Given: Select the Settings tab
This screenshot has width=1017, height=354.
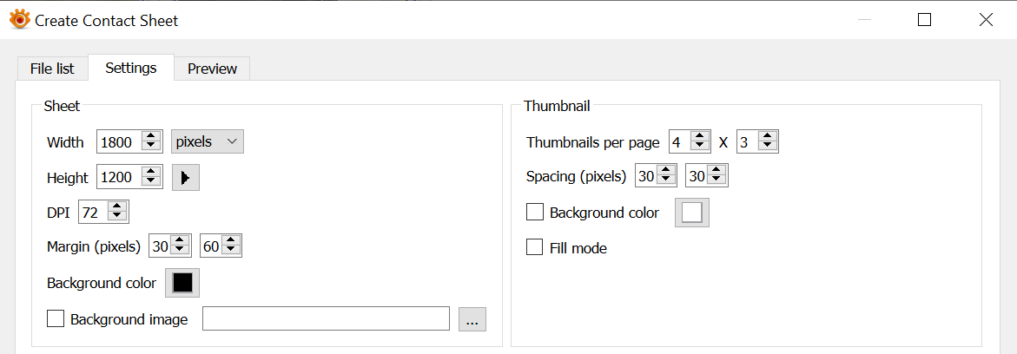Looking at the screenshot, I should tap(131, 68).
